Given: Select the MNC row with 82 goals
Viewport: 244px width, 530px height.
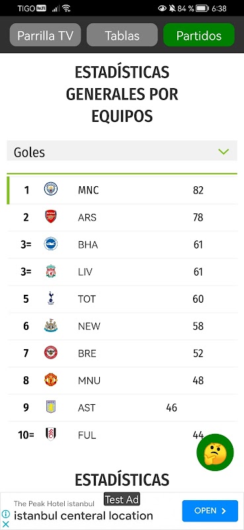Looking at the screenshot, I should [x=122, y=190].
